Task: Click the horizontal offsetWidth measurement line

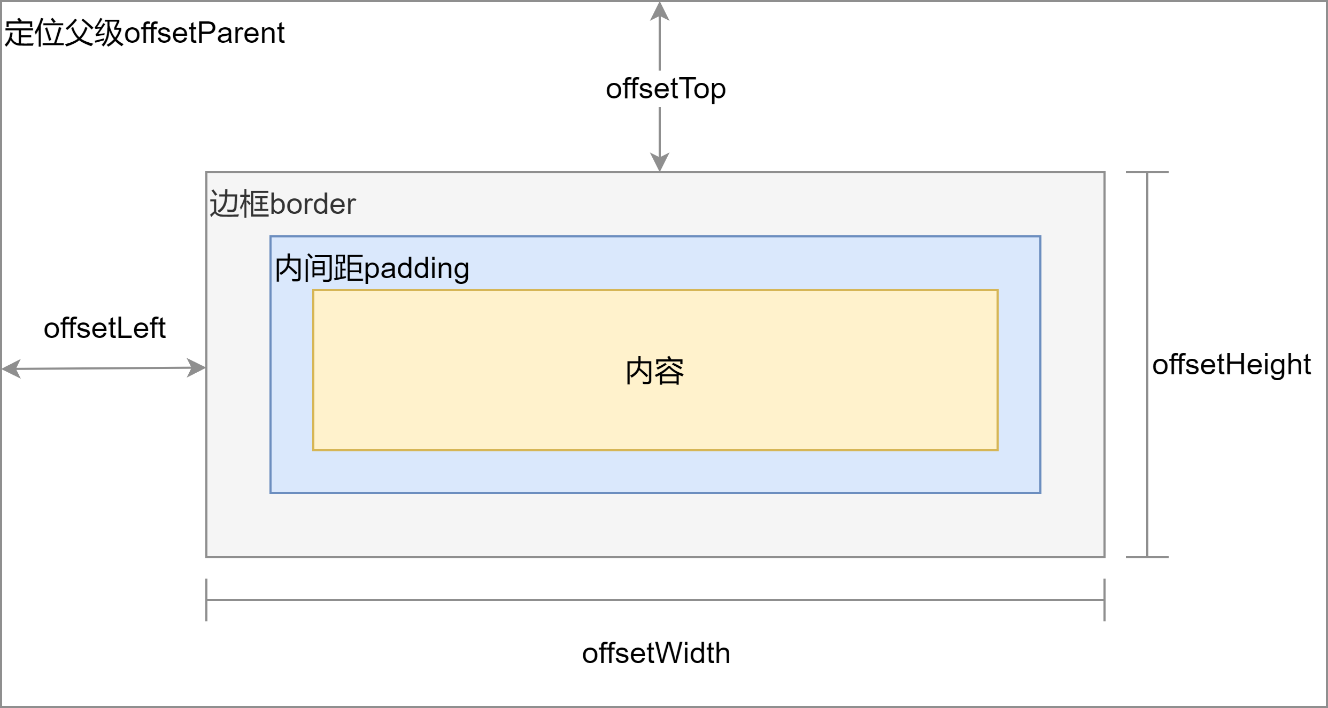Action: click(x=655, y=600)
